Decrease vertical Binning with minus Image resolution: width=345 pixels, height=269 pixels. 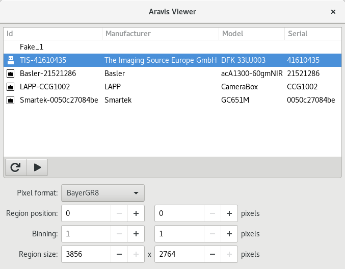pyautogui.click(x=213, y=234)
